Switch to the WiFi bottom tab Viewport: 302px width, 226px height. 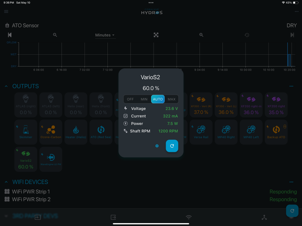point(189,217)
